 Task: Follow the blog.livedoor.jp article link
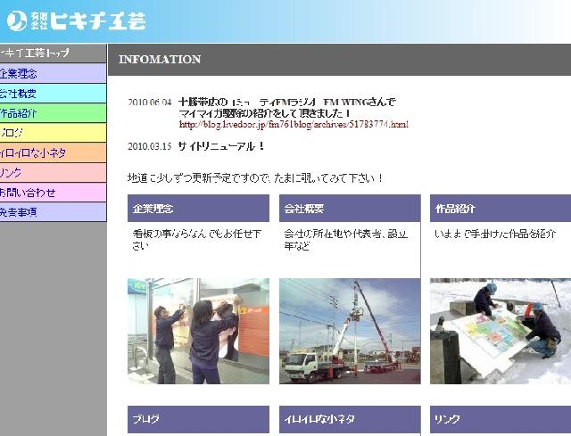coord(294,124)
